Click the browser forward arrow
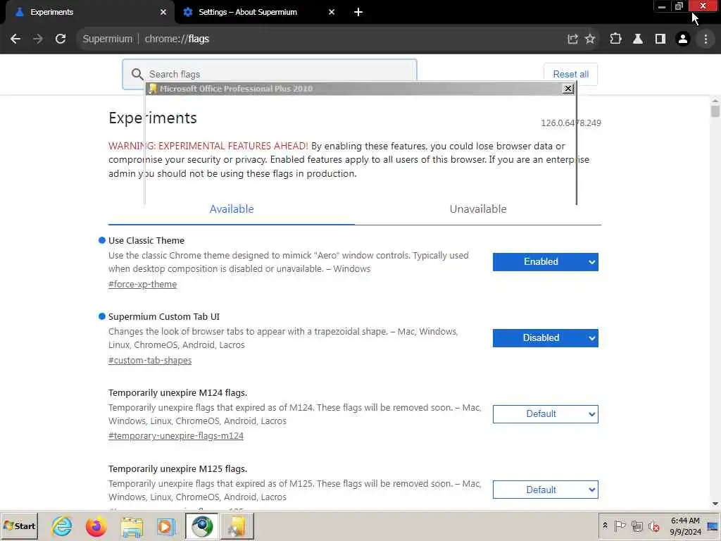 coord(38,39)
